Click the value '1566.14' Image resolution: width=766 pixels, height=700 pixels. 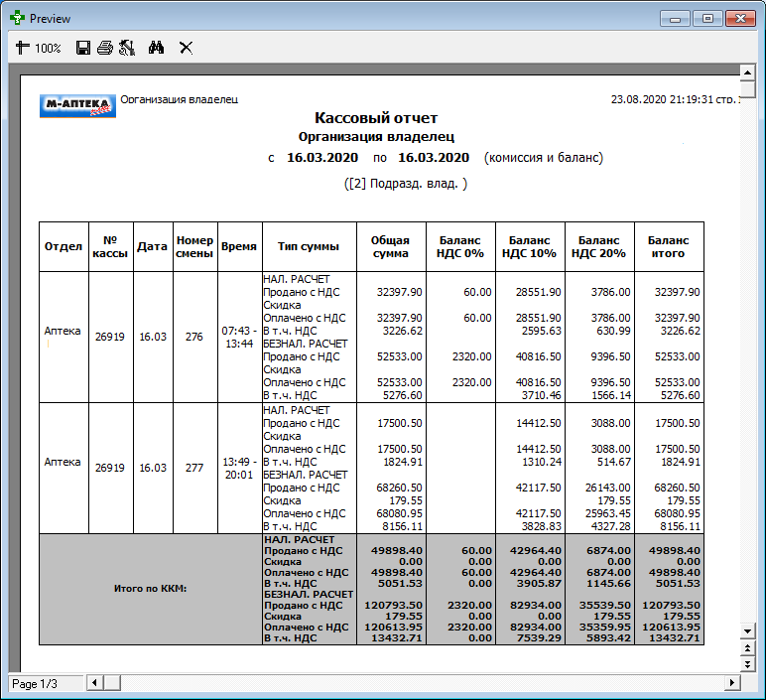pyautogui.click(x=611, y=395)
